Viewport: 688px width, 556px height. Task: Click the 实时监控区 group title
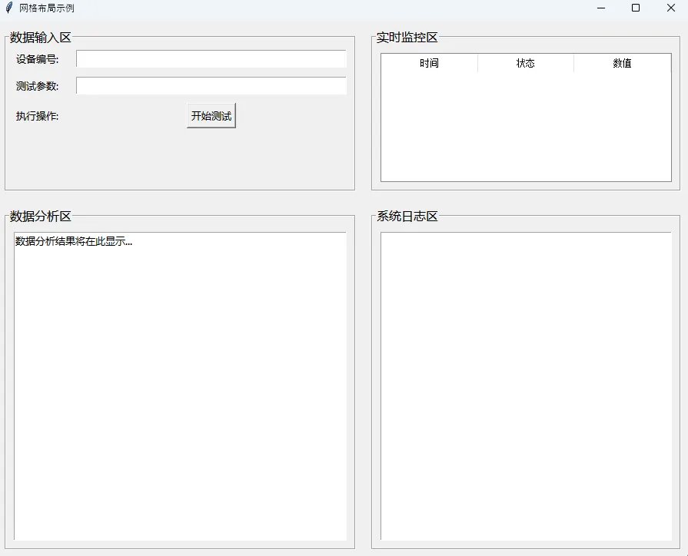407,38
